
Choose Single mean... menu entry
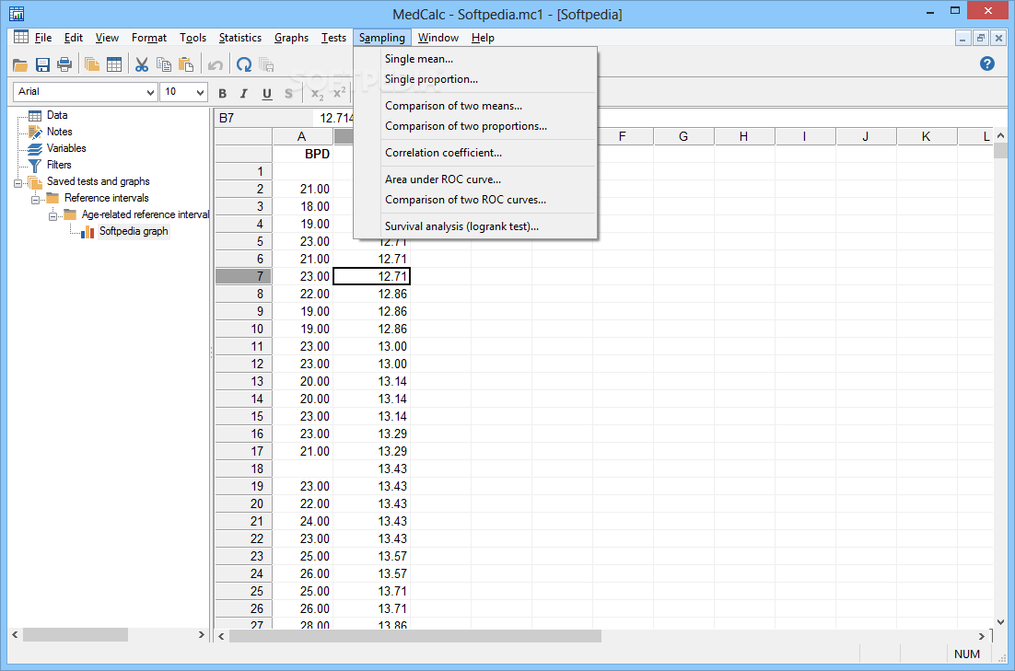click(x=475, y=59)
